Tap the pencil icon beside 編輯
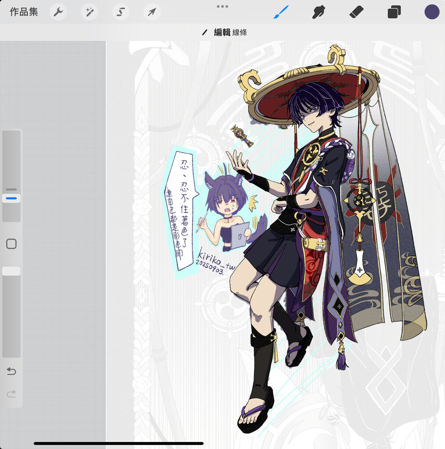The height and width of the screenshot is (449, 445). [205, 32]
